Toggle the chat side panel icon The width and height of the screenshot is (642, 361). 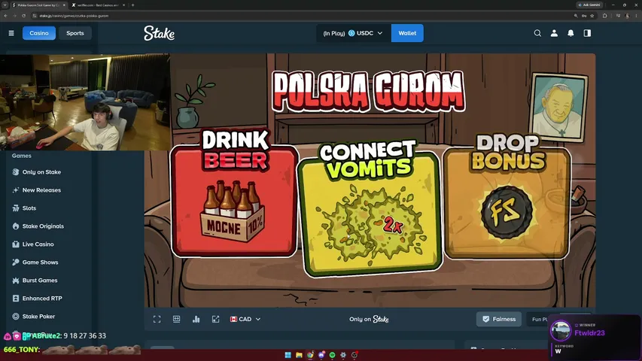pyautogui.click(x=587, y=33)
